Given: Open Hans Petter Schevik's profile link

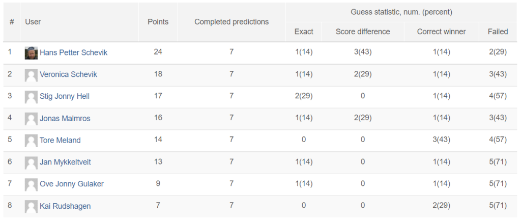Looking at the screenshot, I should point(73,52).
